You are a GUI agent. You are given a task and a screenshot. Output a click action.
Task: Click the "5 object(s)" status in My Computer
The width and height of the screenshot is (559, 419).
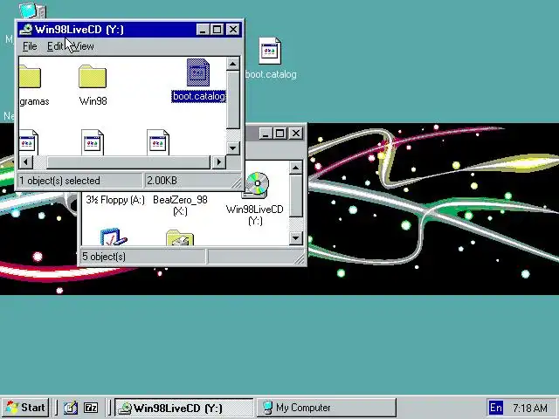[104, 257]
